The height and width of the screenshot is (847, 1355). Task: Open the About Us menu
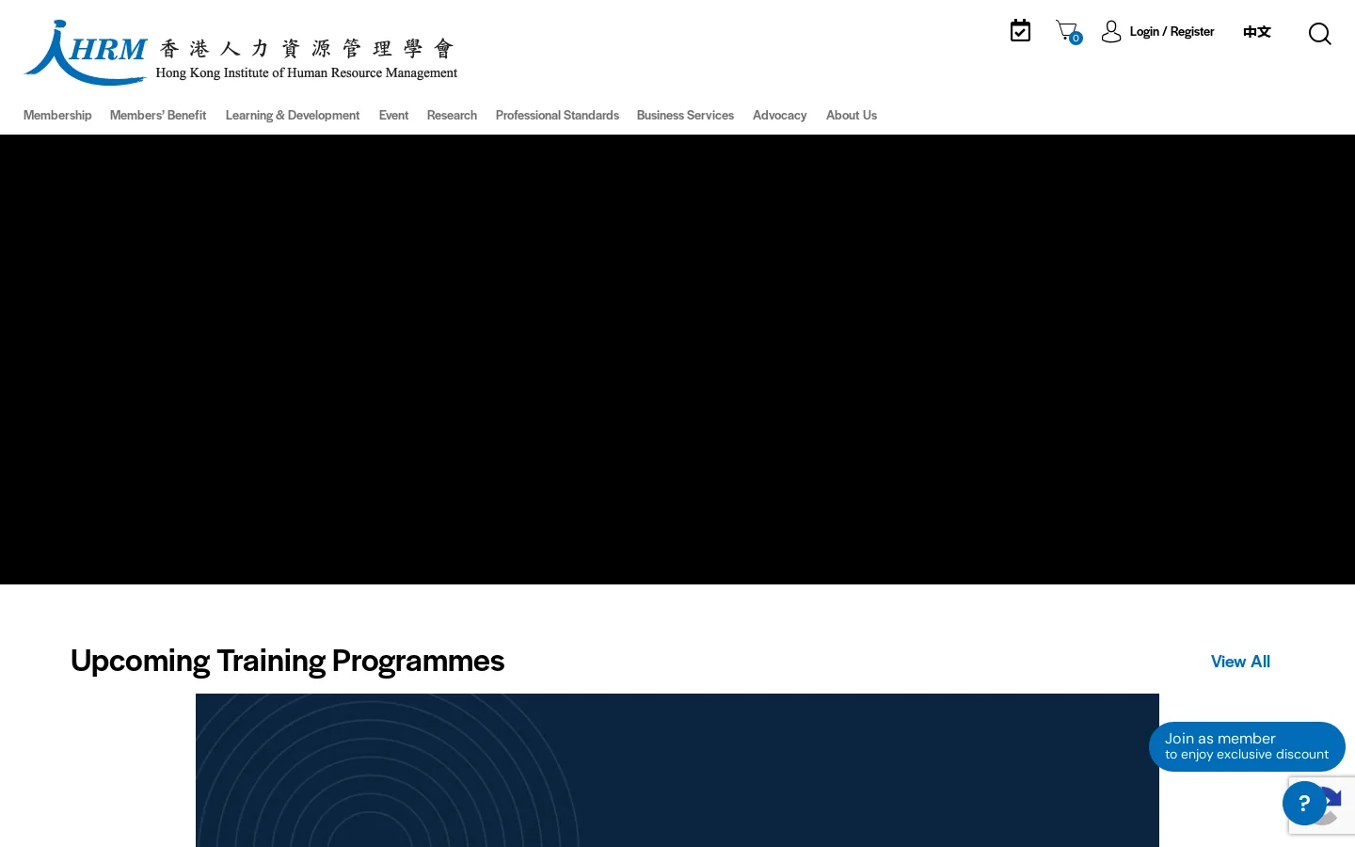[x=852, y=116]
